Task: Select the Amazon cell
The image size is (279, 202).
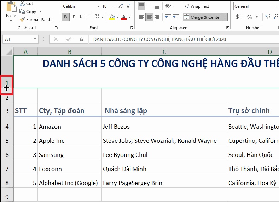Action: [x=70, y=124]
